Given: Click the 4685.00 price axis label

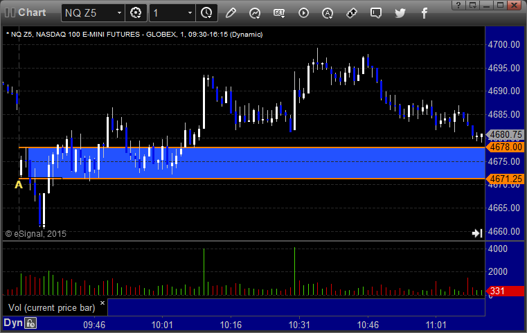Looking at the screenshot, I should (x=504, y=115).
